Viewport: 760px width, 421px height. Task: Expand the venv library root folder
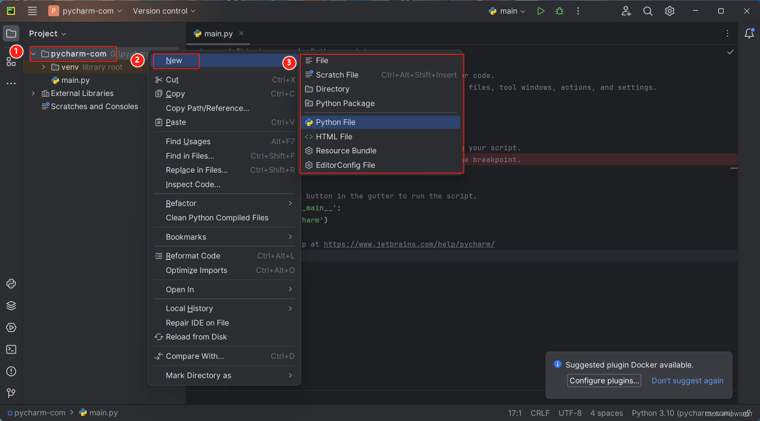(43, 67)
